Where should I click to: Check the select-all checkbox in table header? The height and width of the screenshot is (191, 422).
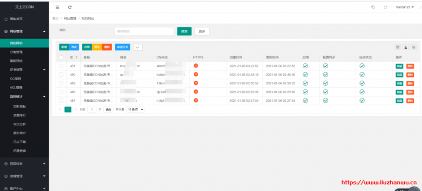coord(61,57)
